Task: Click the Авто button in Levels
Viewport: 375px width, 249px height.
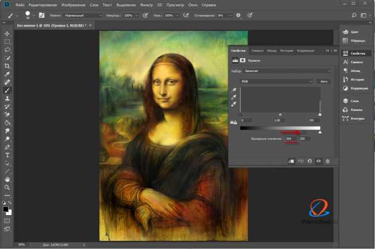Action: coord(324,82)
